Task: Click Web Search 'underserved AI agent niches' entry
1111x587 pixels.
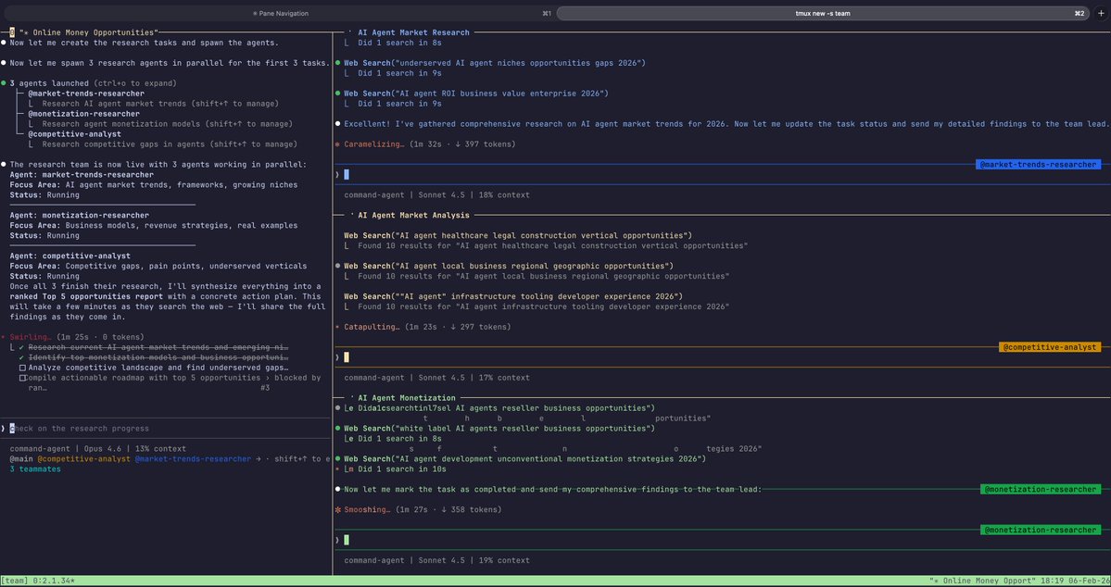Action: (495, 63)
